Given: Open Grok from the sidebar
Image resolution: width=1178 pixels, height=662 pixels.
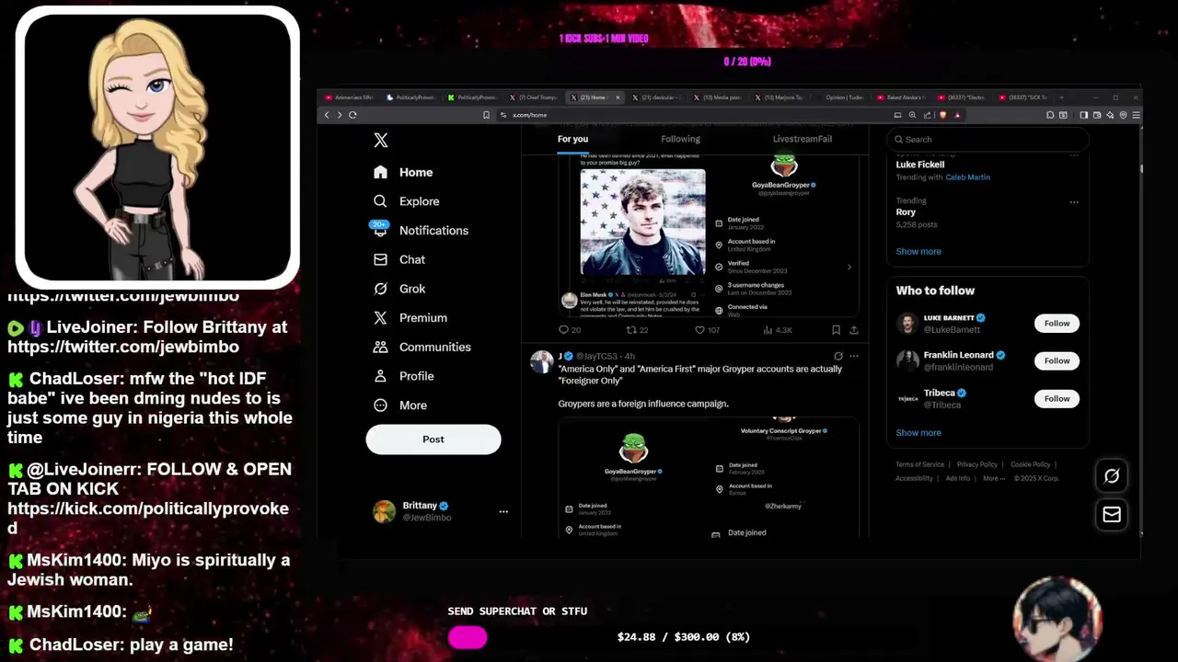Looking at the screenshot, I should pyautogui.click(x=399, y=289).
